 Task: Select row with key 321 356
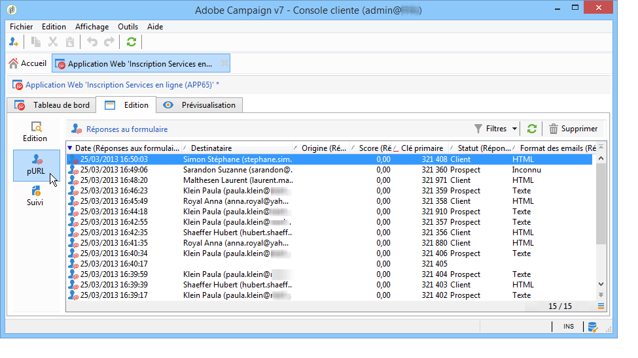click(x=330, y=233)
